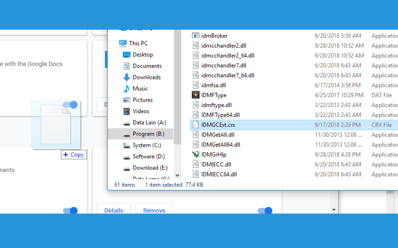Select IDMIECC.dll file name
This screenshot has height=248, width=398.
(x=216, y=164)
